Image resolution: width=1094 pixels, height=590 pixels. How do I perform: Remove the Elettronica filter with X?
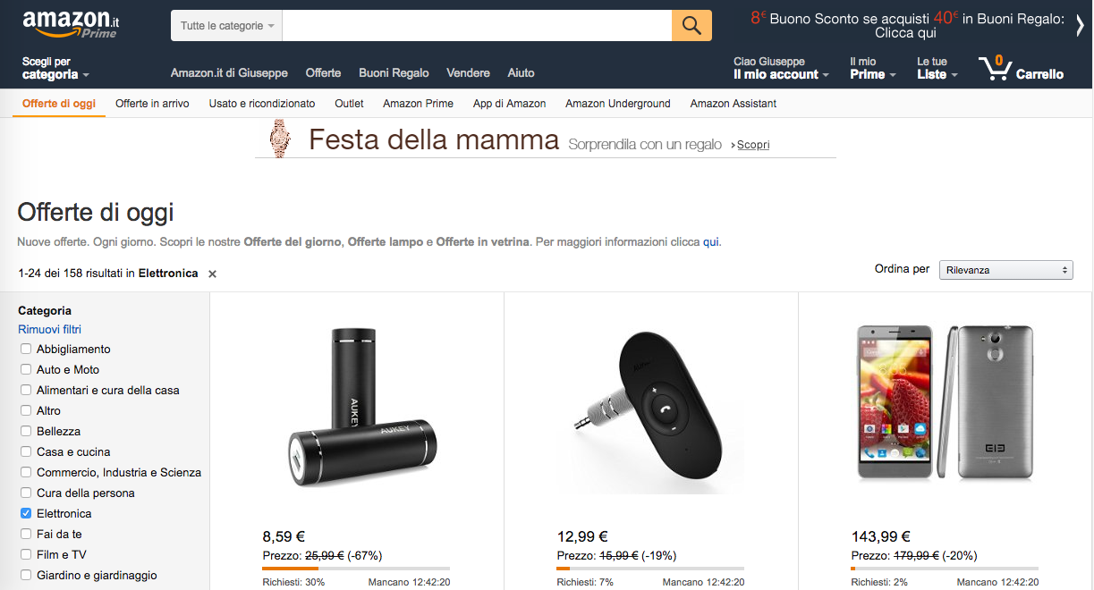pos(213,274)
